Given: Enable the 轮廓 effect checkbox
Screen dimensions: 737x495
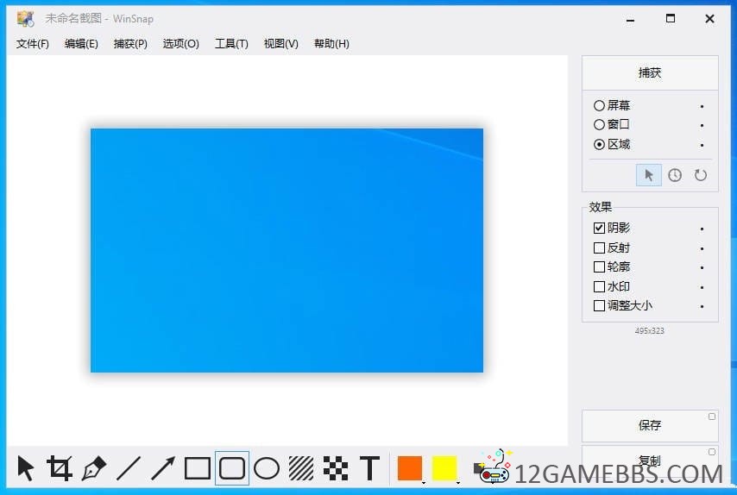Looking at the screenshot, I should click(599, 266).
